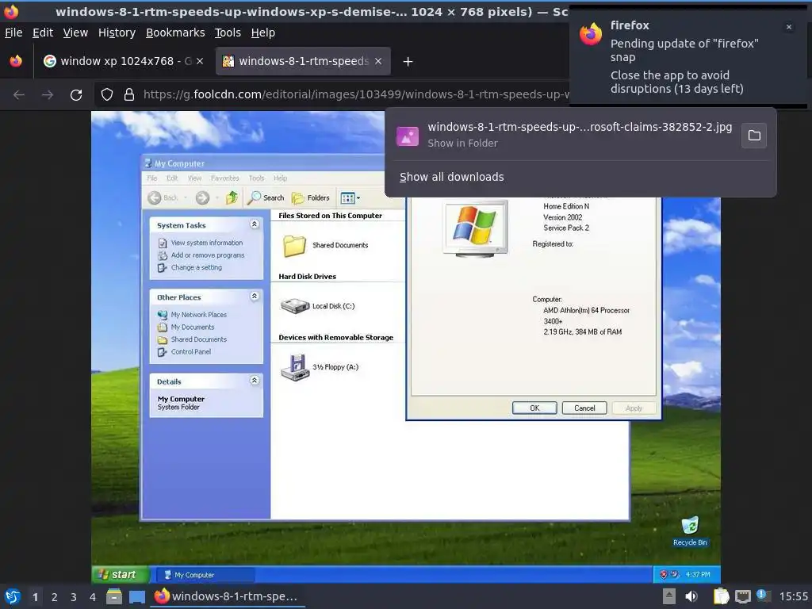Open the volume speaker tray icon

[691, 596]
